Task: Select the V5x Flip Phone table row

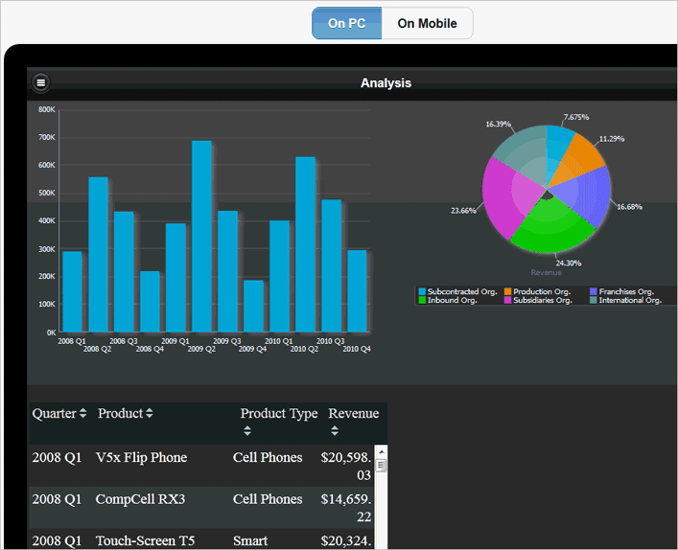Action: pos(201,466)
